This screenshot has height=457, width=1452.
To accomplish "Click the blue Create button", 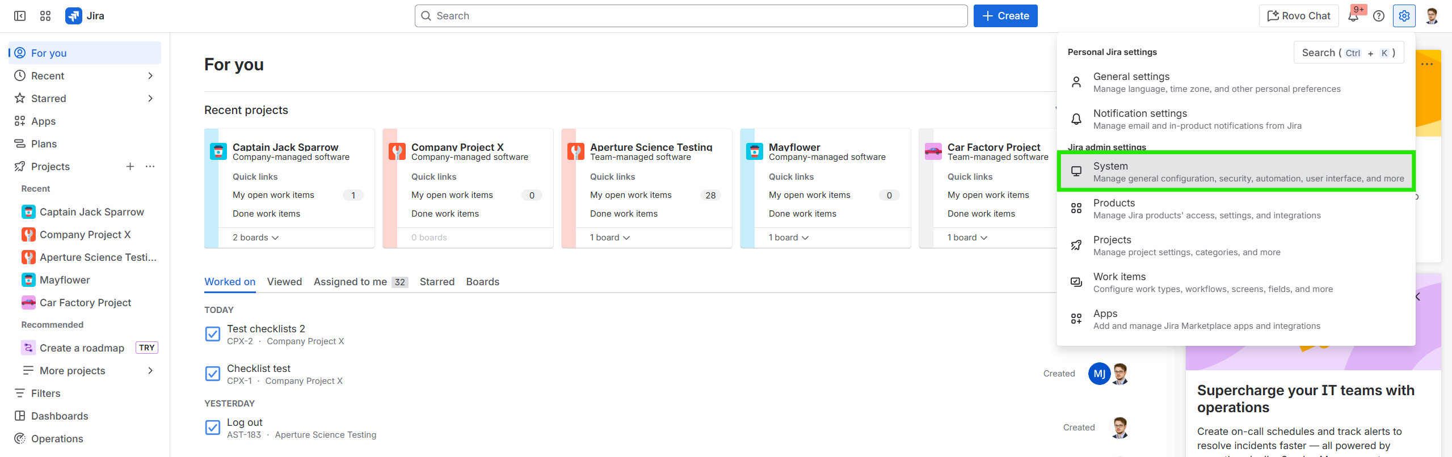I will tap(1005, 16).
